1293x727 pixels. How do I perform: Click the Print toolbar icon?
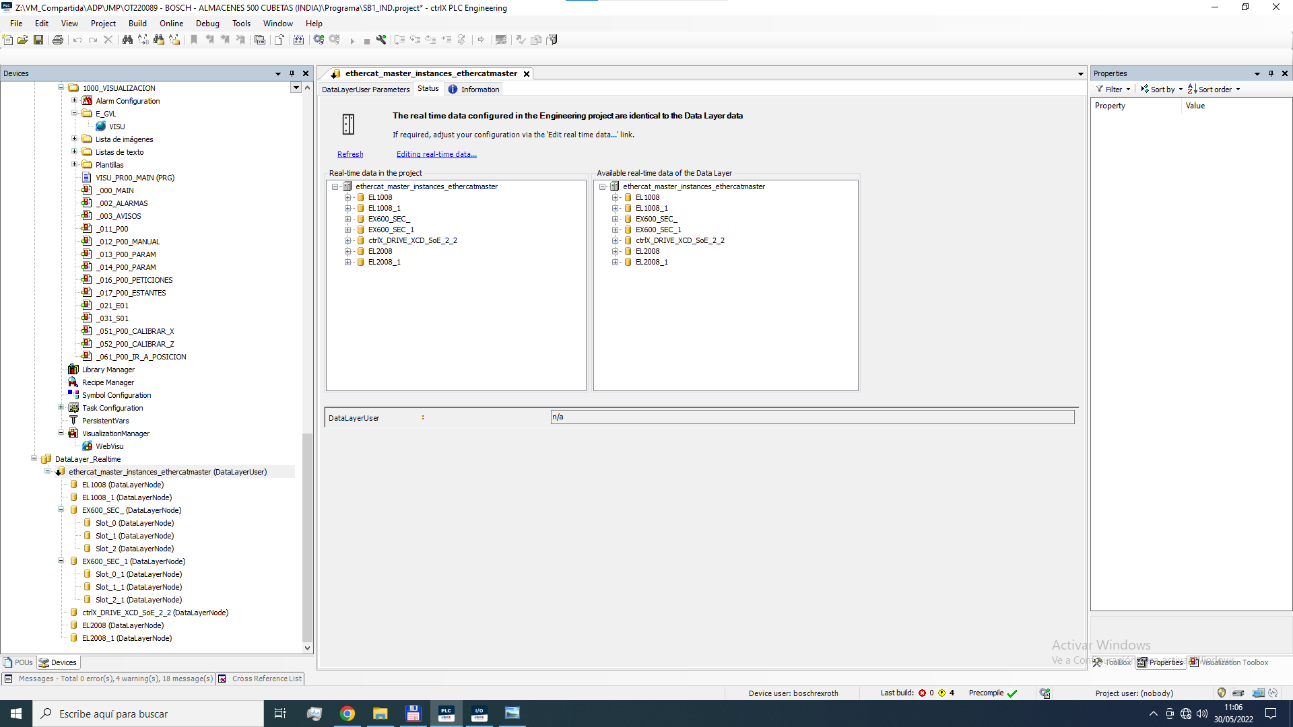coord(58,40)
